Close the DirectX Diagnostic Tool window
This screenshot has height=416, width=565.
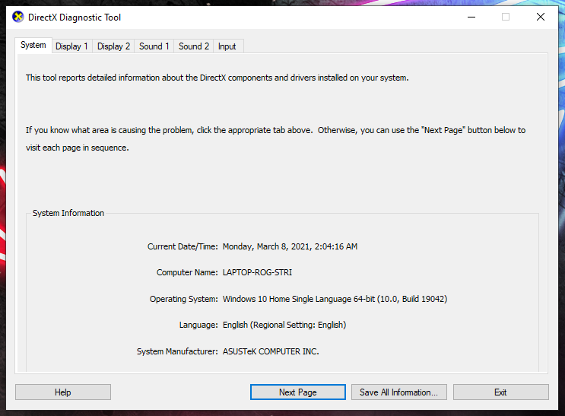pyautogui.click(x=541, y=17)
